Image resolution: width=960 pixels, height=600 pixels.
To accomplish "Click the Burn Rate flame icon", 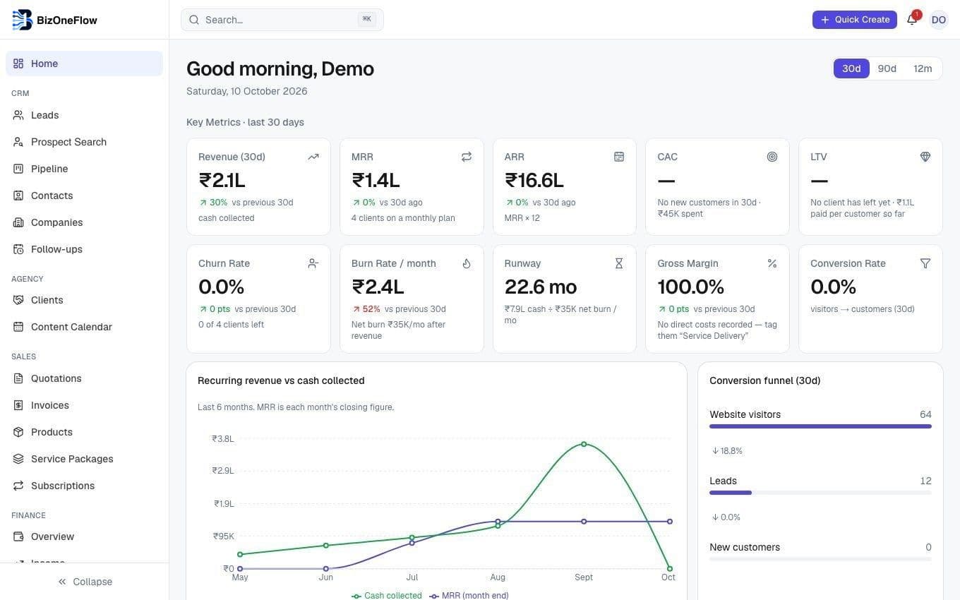I will pyautogui.click(x=467, y=263).
